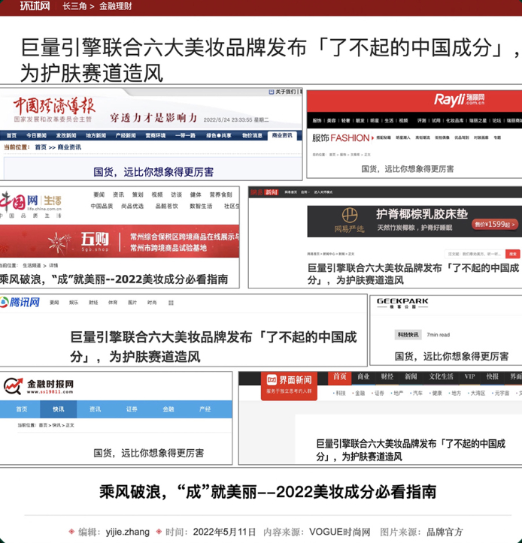Open the 五购 5go.shop red banner

120,241
